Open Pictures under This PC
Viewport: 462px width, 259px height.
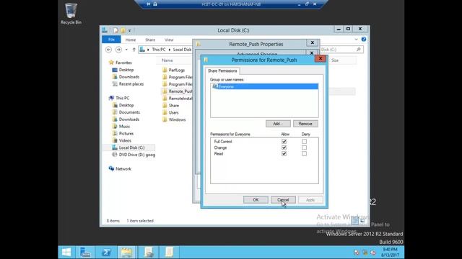pyautogui.click(x=126, y=133)
